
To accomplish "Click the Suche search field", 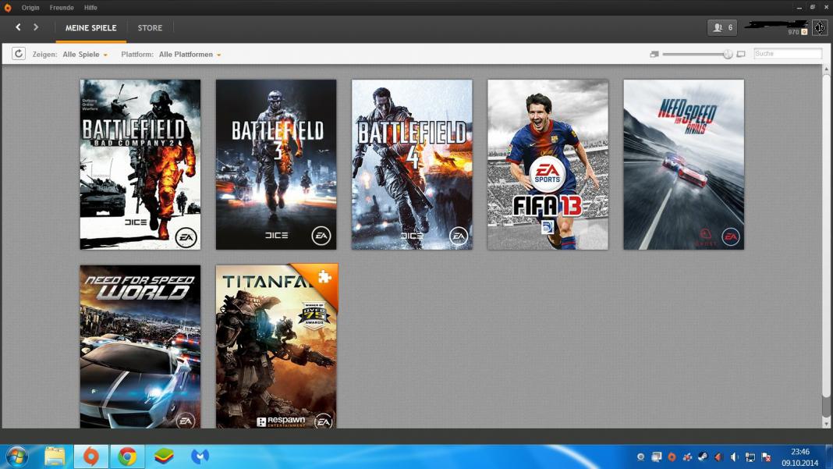I will pos(788,54).
